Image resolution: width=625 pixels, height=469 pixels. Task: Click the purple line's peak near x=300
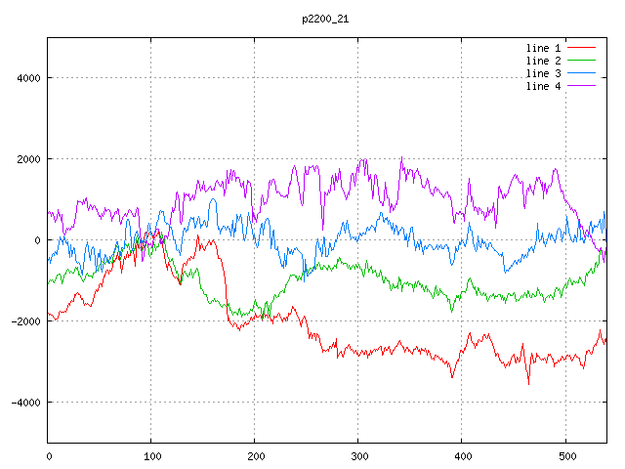[362, 160]
